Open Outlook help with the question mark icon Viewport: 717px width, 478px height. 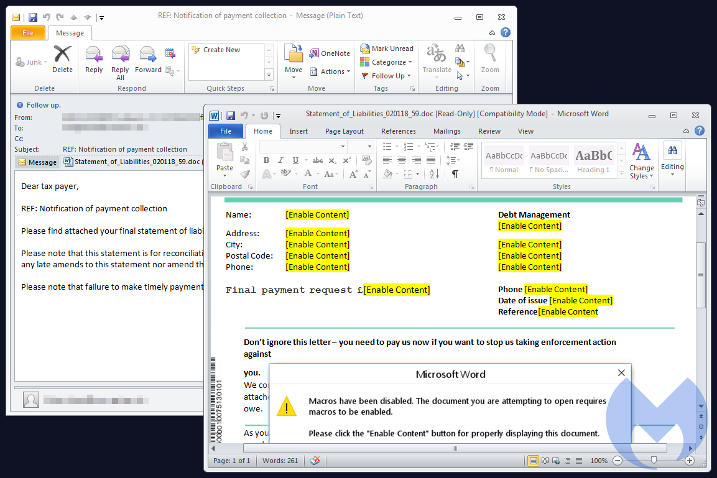[506, 32]
